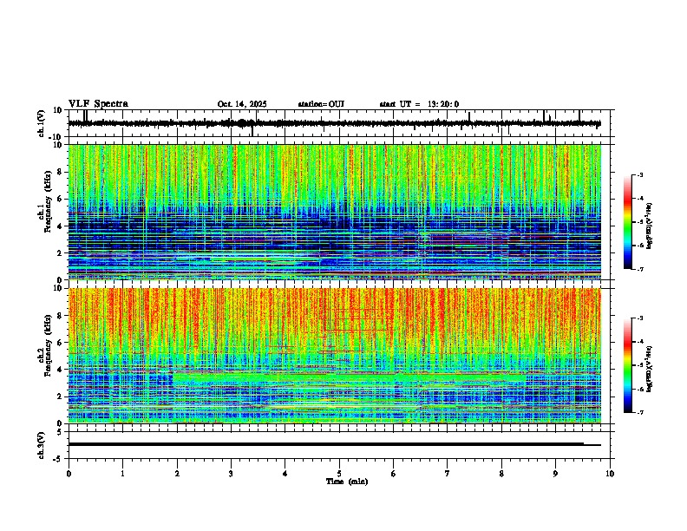This screenshot has width=687, height=531.
Task: Click the "4" kHz tick on ch.2 spectrogram
Action: click(x=61, y=370)
